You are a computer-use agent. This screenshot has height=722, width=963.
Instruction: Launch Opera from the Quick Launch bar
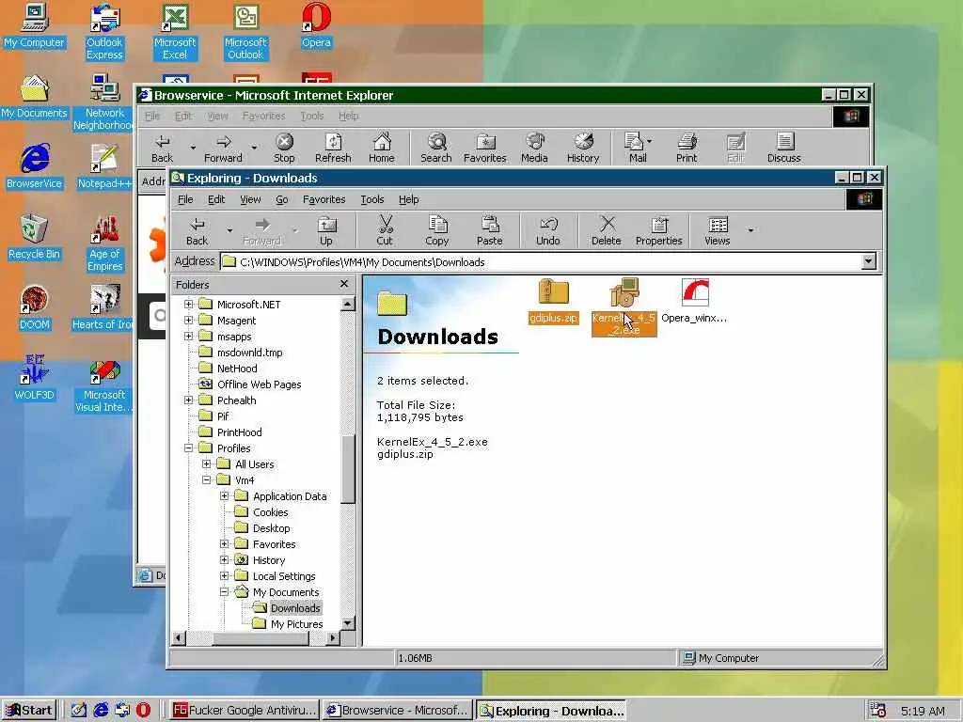tap(143, 711)
